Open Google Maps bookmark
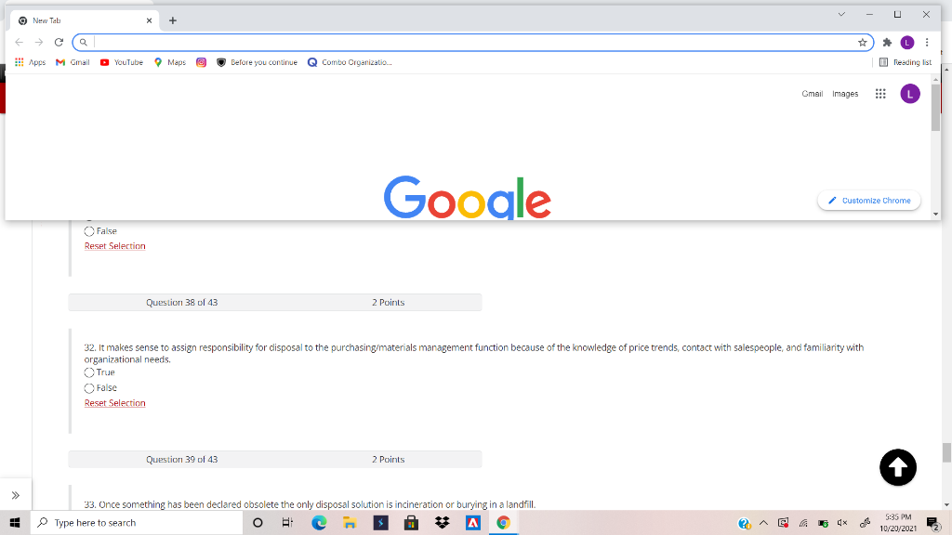The width and height of the screenshot is (952, 535). [169, 62]
